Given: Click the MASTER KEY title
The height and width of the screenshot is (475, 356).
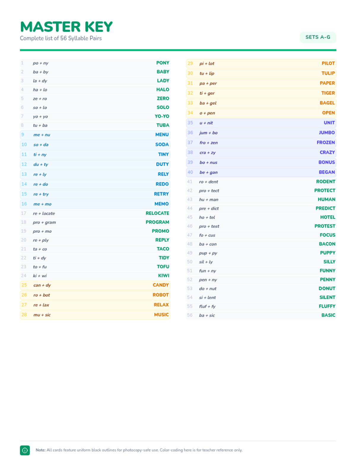Looking at the screenshot, I should click(x=66, y=27).
